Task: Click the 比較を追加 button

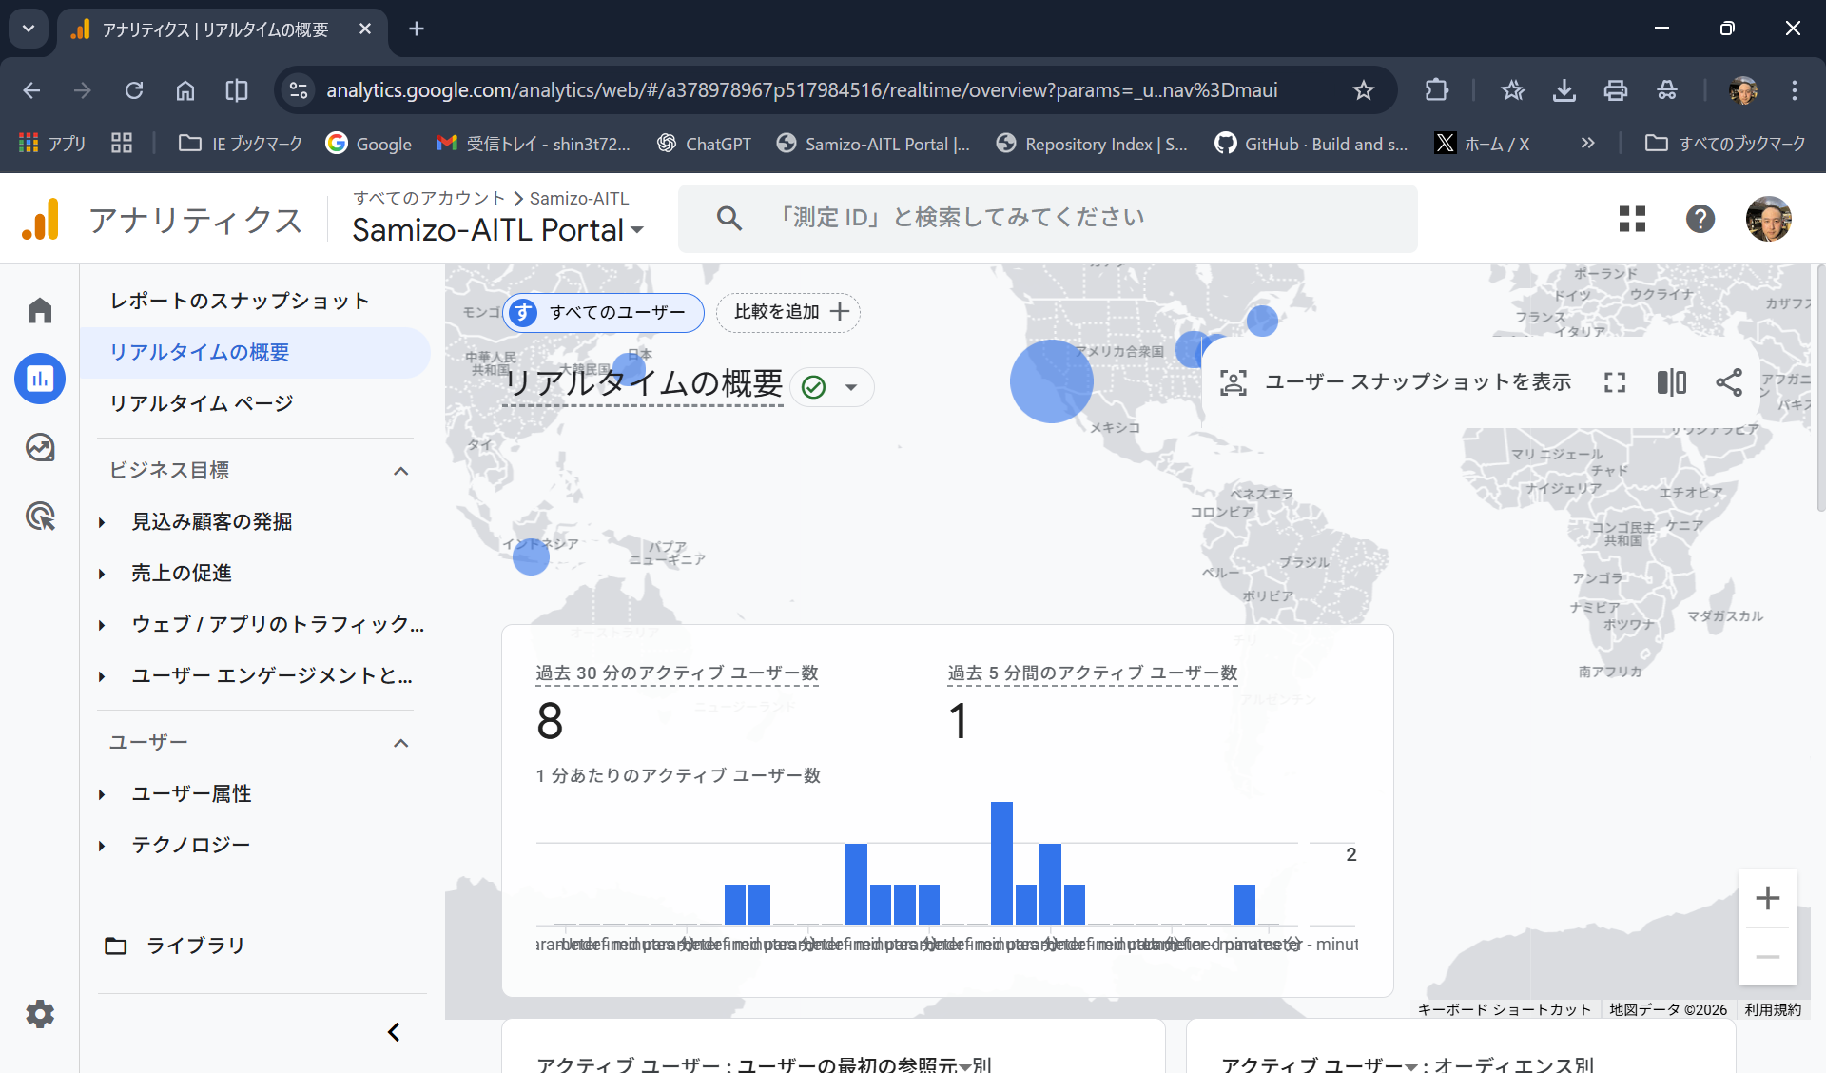Action: [x=788, y=312]
